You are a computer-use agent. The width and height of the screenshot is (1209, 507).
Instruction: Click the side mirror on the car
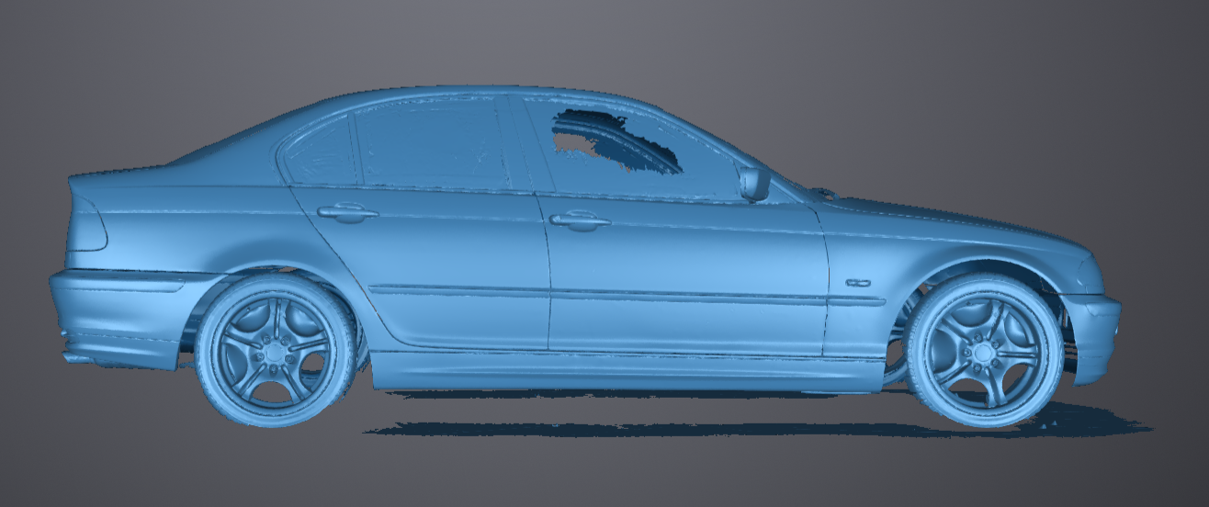pos(754,183)
